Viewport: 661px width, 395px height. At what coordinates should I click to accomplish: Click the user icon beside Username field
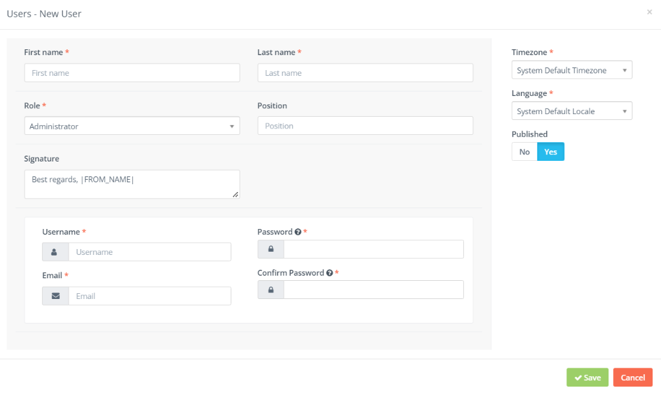tap(54, 252)
